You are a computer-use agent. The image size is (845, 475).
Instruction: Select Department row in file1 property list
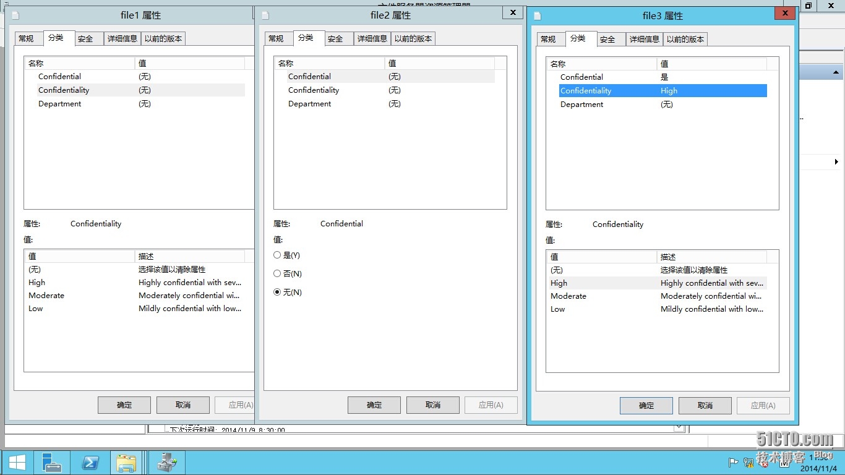pos(135,104)
